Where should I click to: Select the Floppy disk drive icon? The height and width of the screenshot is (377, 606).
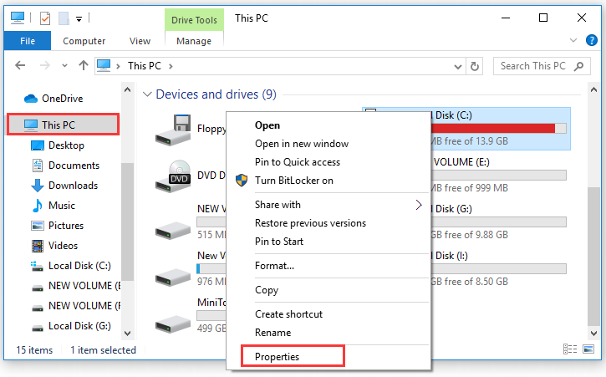(x=173, y=130)
